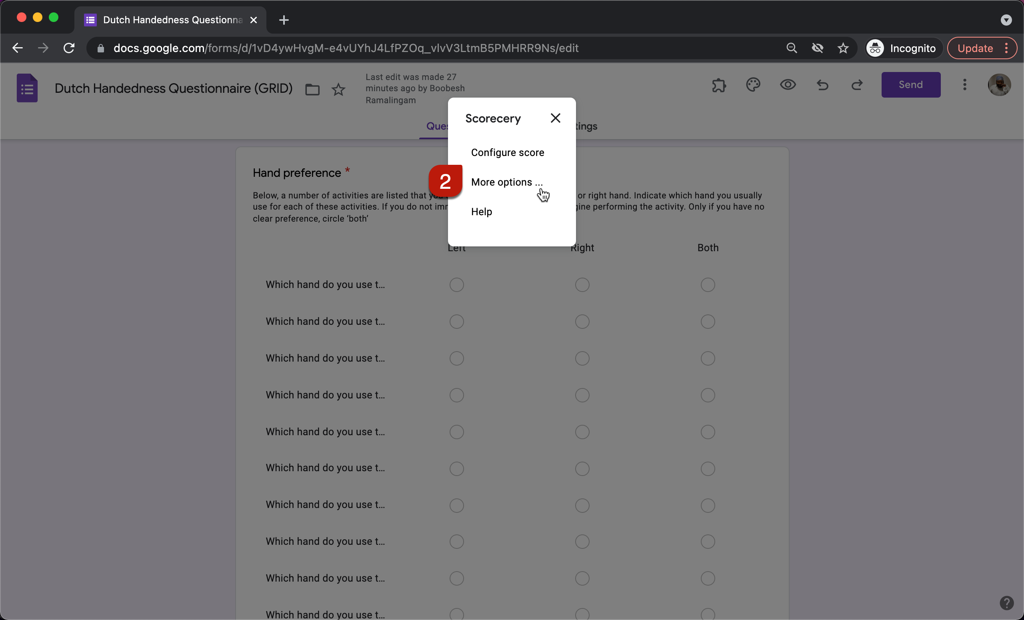Star the form next to its title
Image resolution: width=1024 pixels, height=620 pixels.
point(338,89)
